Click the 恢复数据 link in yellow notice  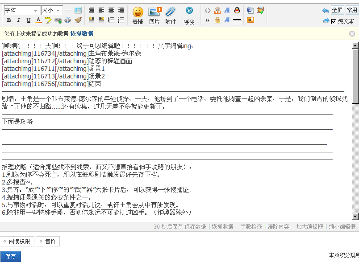pos(82,34)
